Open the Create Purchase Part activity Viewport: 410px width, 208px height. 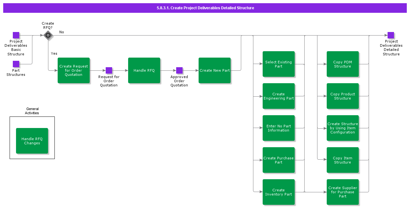[279, 160]
